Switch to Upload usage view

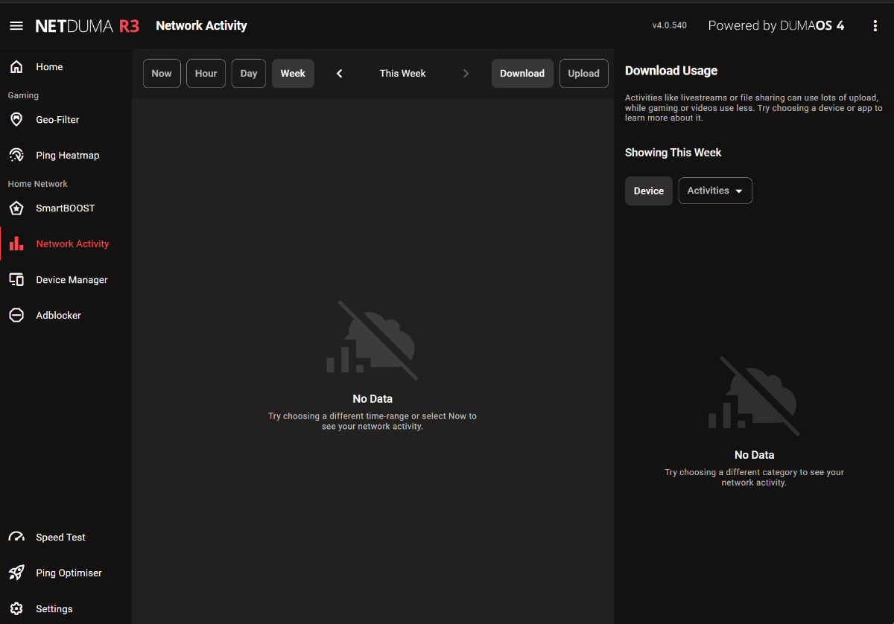584,73
